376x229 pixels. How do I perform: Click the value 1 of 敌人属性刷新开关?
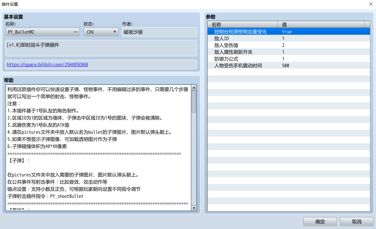click(x=283, y=52)
